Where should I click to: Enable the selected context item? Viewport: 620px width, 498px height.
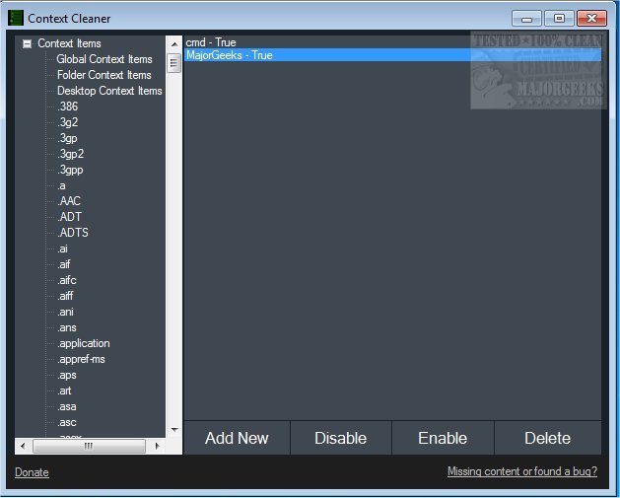pyautogui.click(x=443, y=438)
